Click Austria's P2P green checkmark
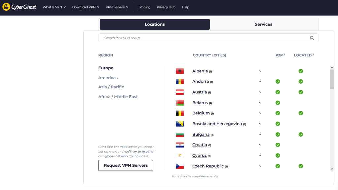 pos(278,92)
